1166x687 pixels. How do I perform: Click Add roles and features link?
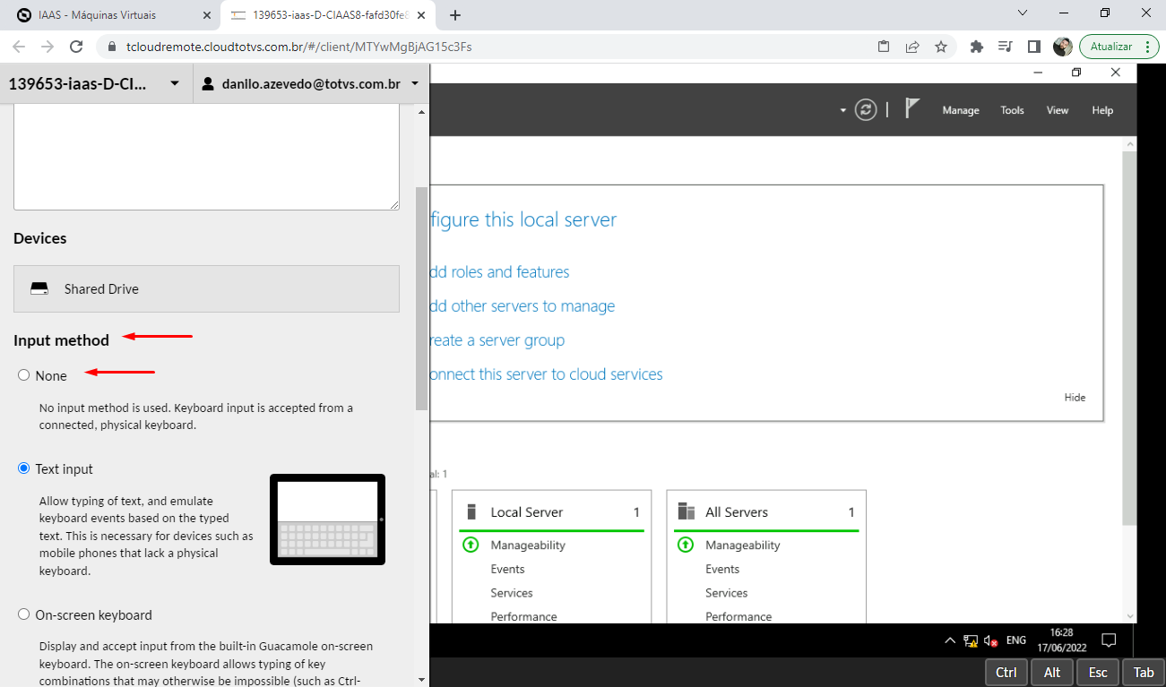coord(499,271)
